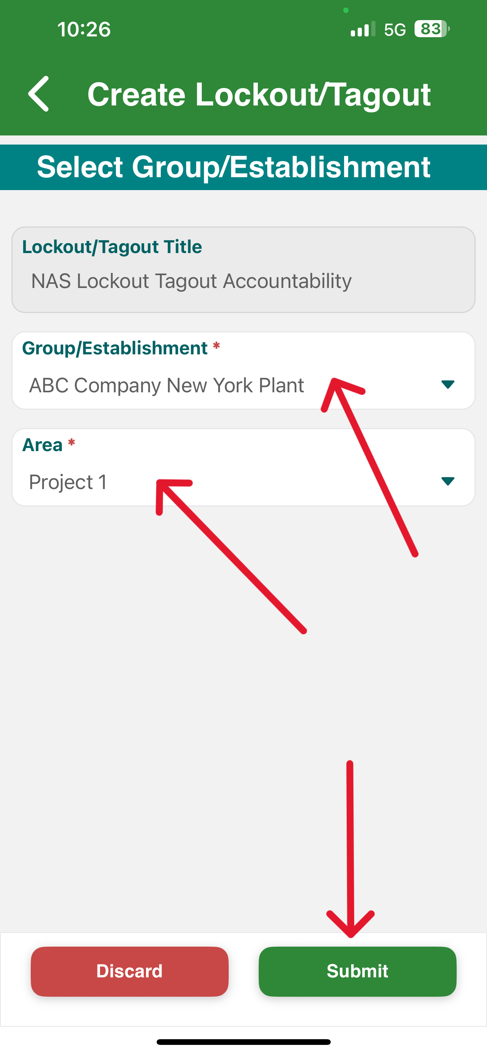Tap the Create Lockout/Tagout page title
Viewport: 487px width, 1054px height.
[x=259, y=94]
